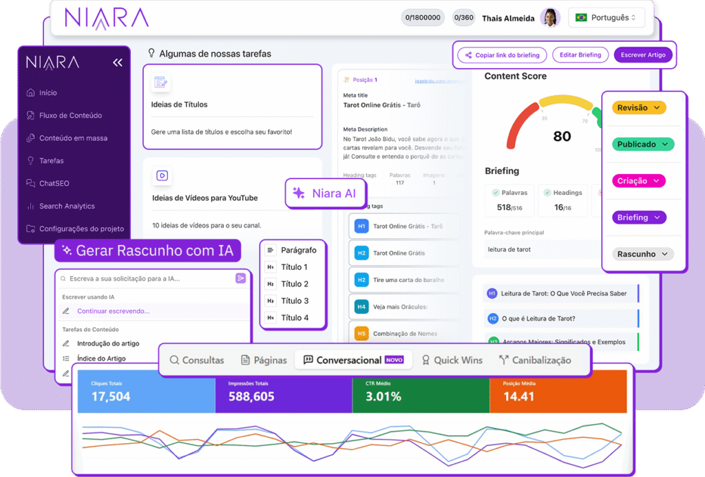Expand the Revisão status dropdown
705x477 pixels.
[640, 108]
